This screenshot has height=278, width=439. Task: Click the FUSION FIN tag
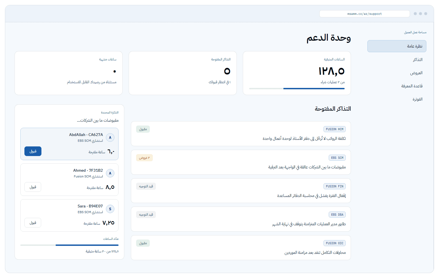pyautogui.click(x=334, y=186)
